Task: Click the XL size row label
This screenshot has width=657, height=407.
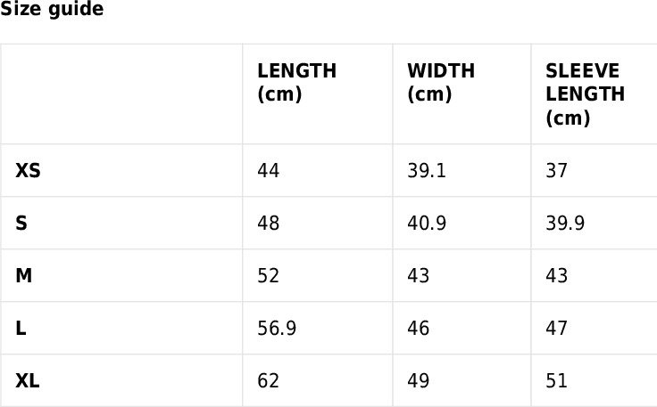Action: [28, 380]
